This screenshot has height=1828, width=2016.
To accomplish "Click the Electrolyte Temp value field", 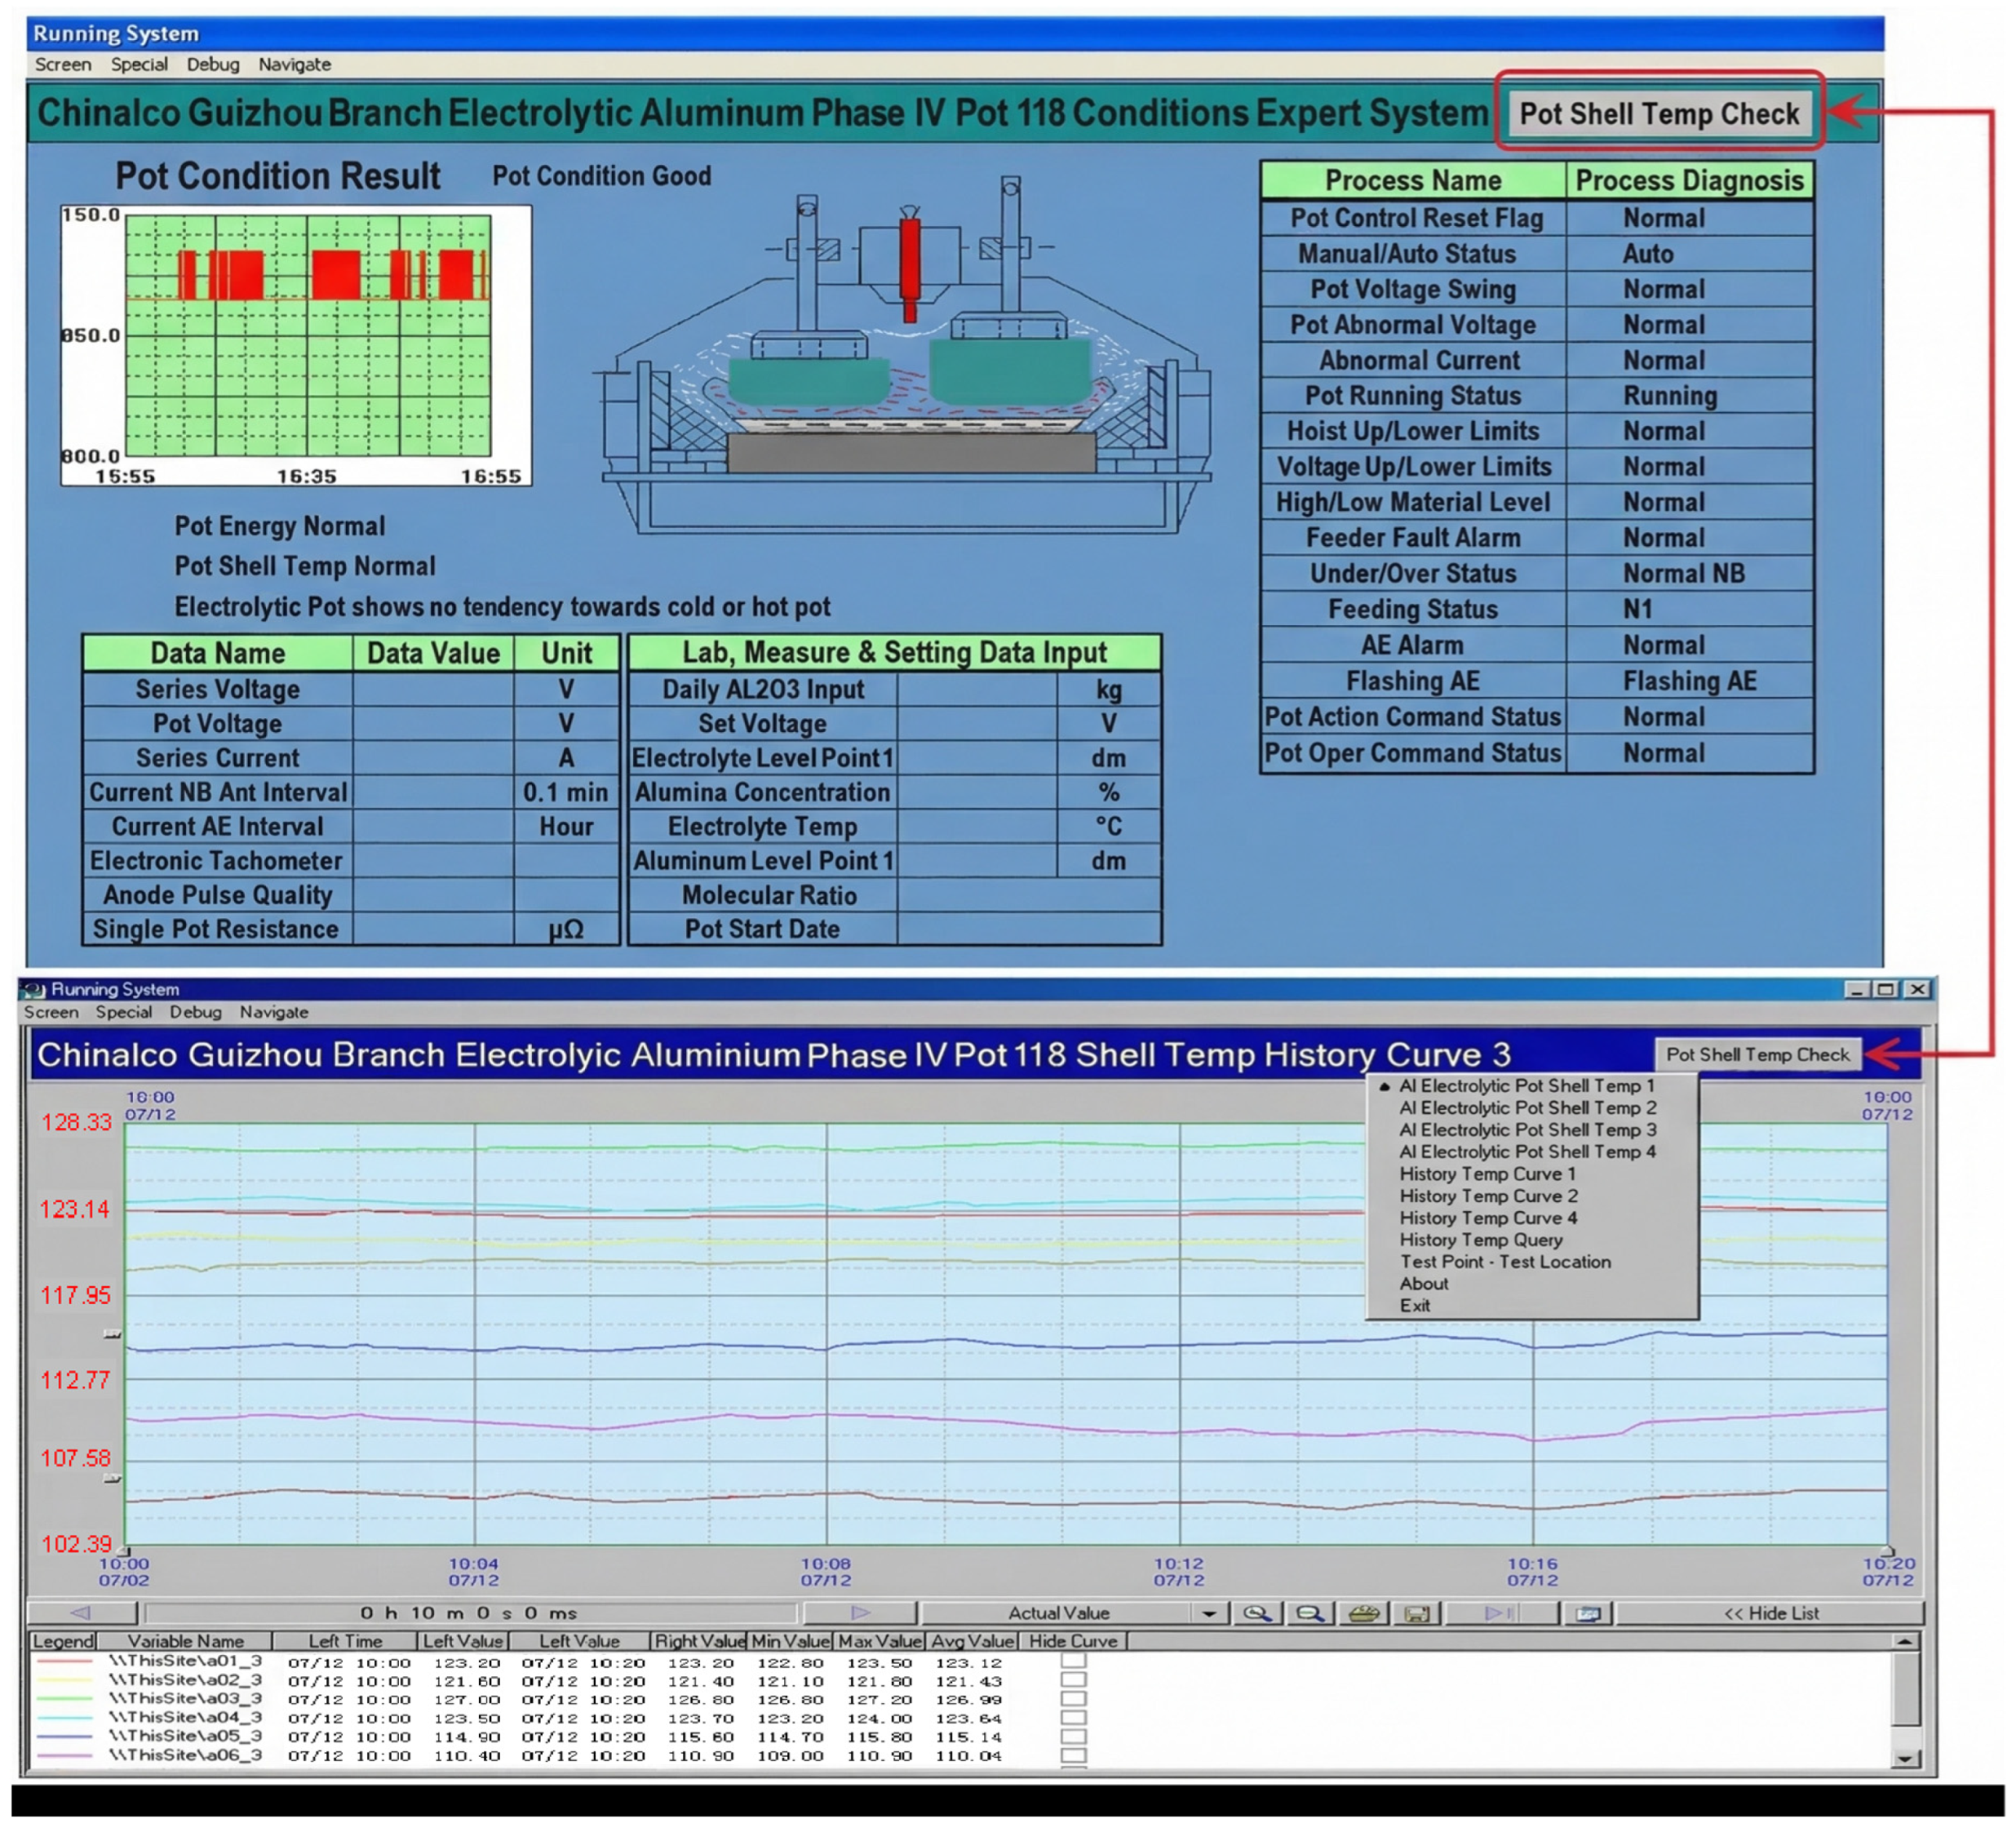I will pyautogui.click(x=977, y=826).
